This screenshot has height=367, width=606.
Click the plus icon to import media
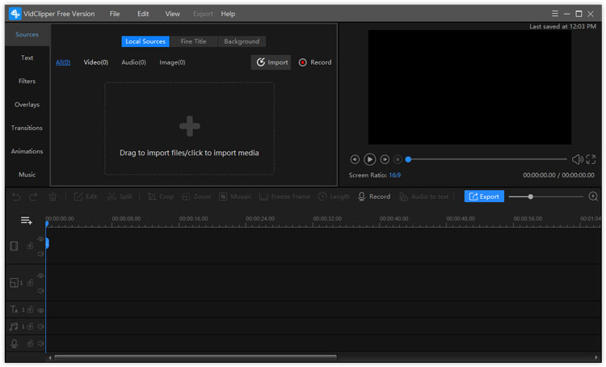point(190,126)
